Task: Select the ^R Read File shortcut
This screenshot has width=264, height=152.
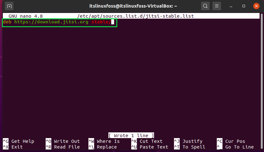Action: coord(63,147)
